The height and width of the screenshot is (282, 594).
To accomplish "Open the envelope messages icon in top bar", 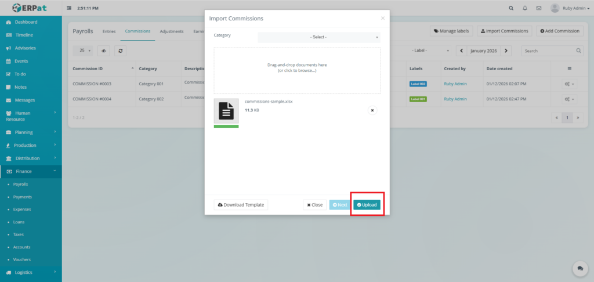I will click(539, 8).
